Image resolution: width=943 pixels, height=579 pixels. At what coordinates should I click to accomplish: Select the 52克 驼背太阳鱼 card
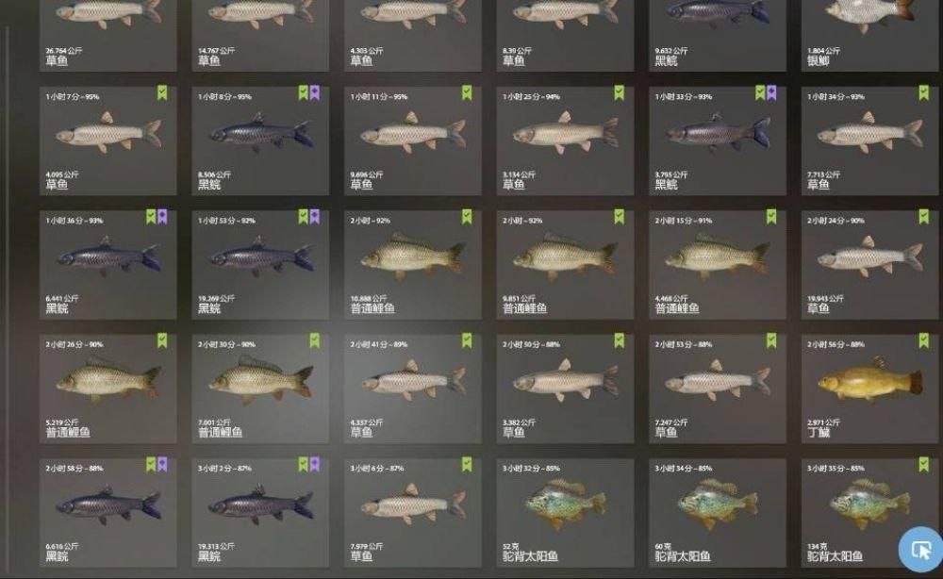(x=565, y=513)
